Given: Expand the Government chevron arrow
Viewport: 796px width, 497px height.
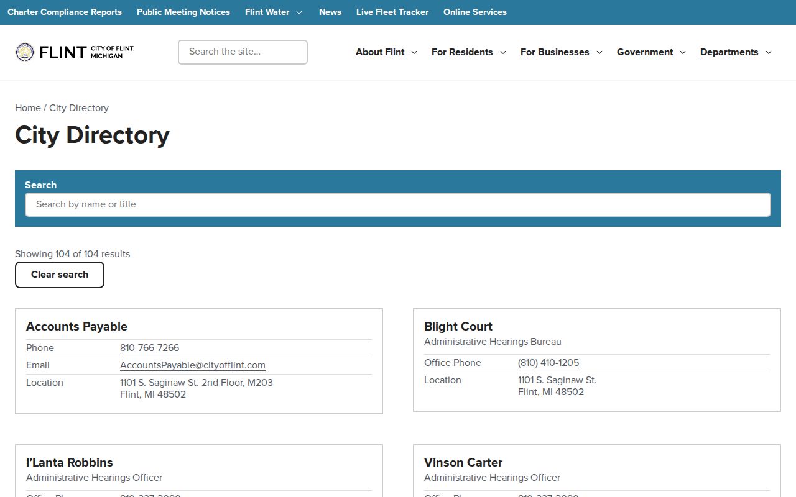Looking at the screenshot, I should coord(683,52).
